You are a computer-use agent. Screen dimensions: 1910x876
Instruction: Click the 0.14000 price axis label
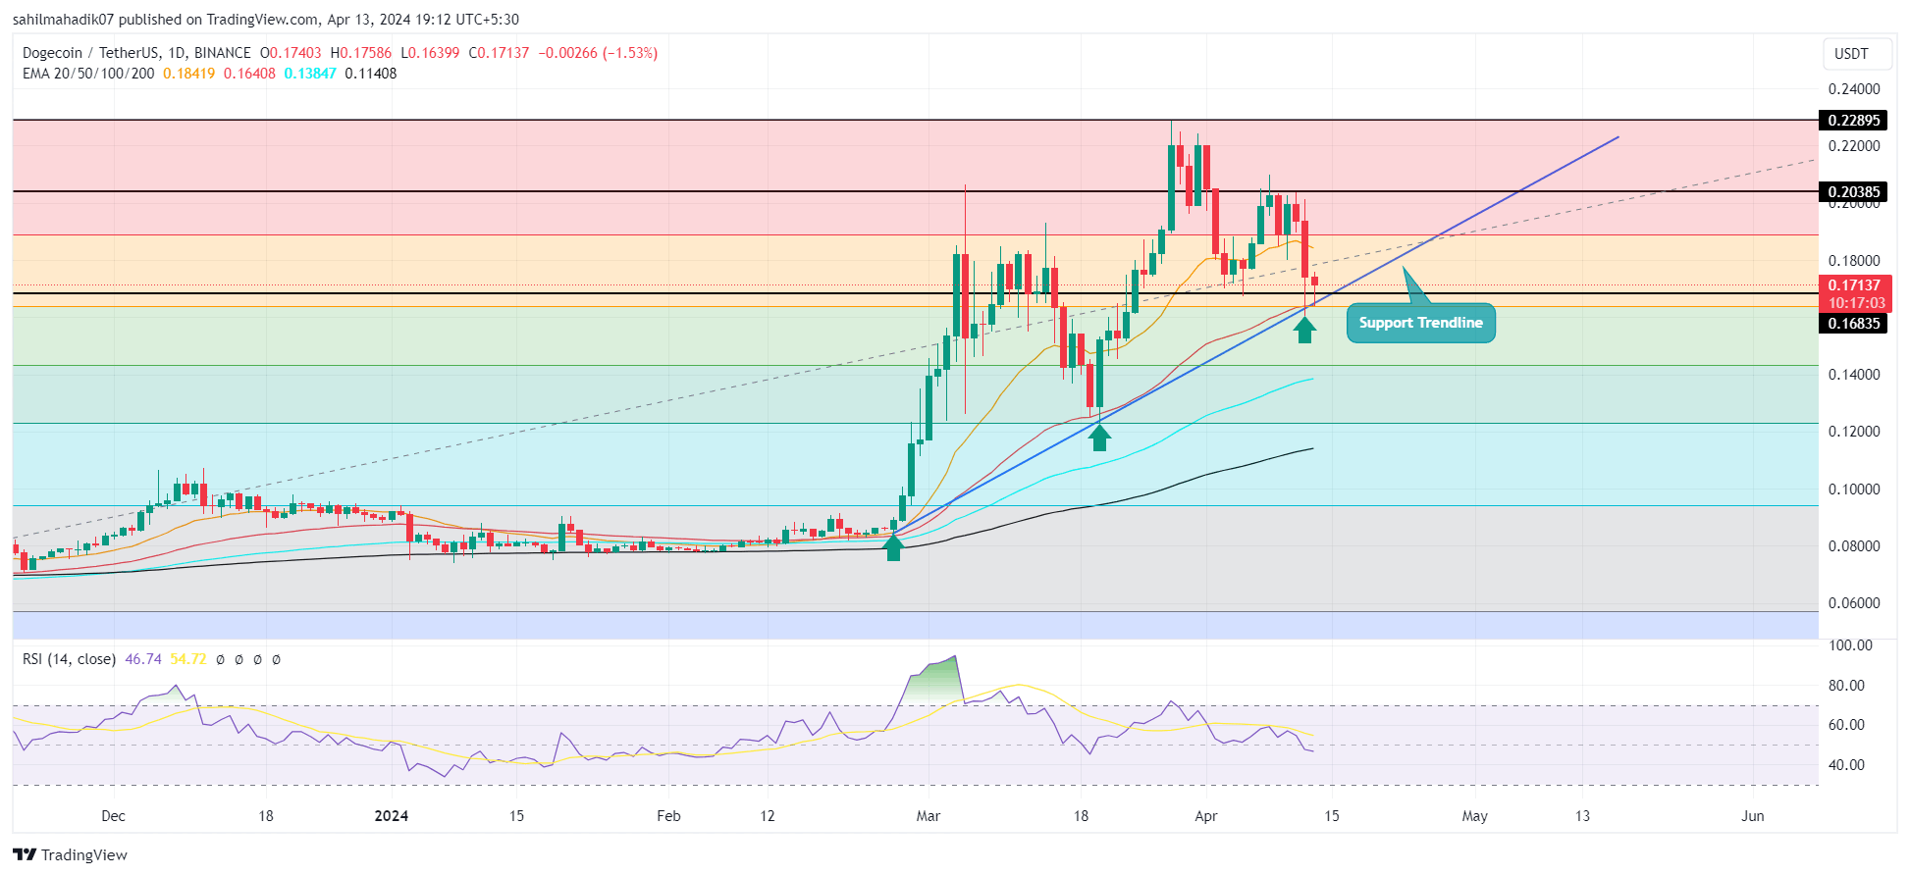[x=1854, y=375]
